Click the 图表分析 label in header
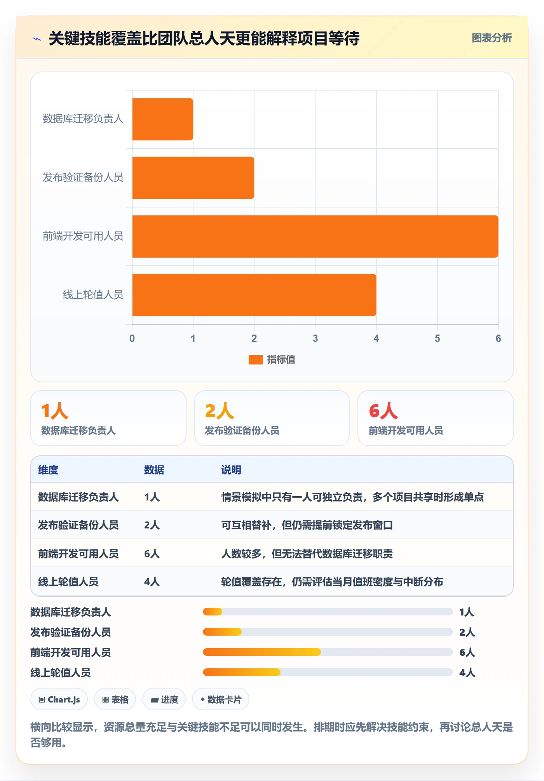The image size is (544, 781). click(492, 38)
